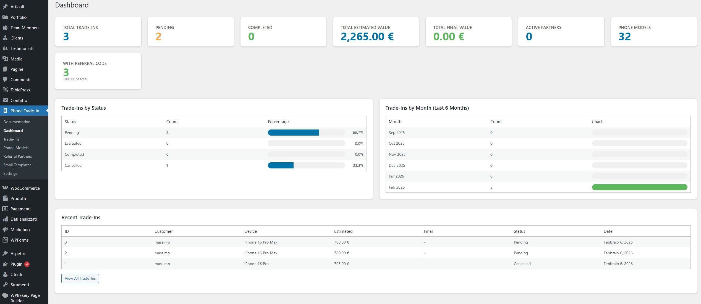Screen dimensions: 701x304
Task: Click the Plugin plug icon
Action: point(5,264)
